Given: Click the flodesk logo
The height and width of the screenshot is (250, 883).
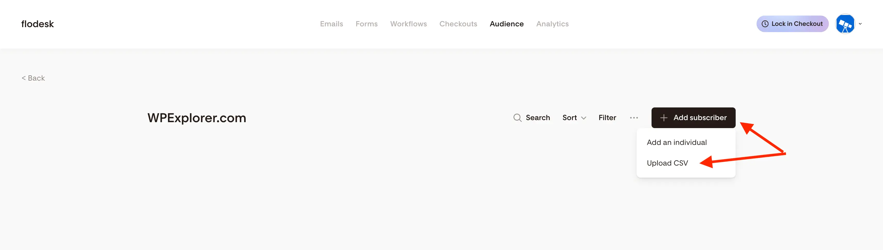Looking at the screenshot, I should pos(37,24).
